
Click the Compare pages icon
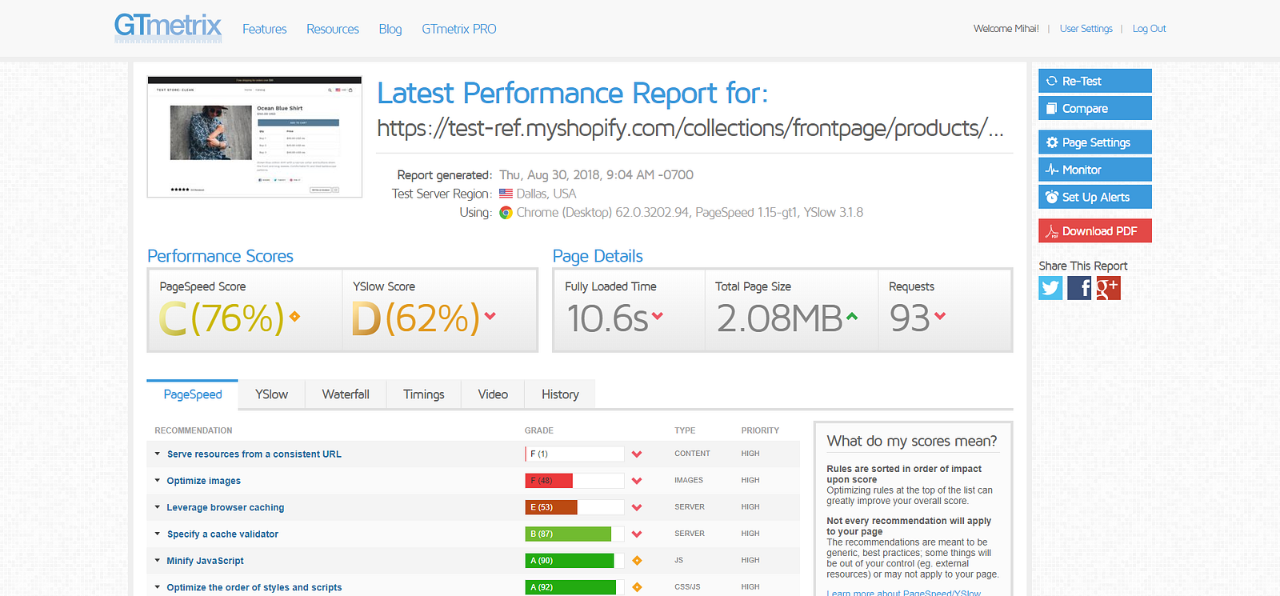pos(1052,108)
